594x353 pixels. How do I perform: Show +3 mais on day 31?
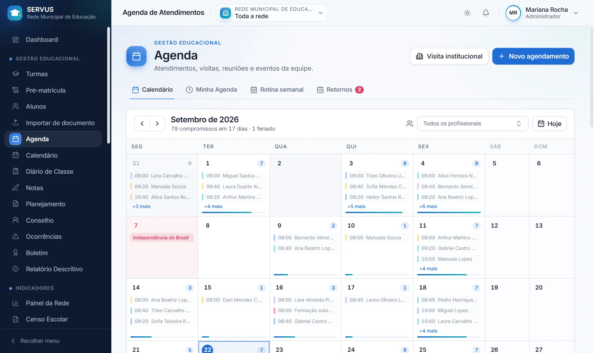coord(141,207)
